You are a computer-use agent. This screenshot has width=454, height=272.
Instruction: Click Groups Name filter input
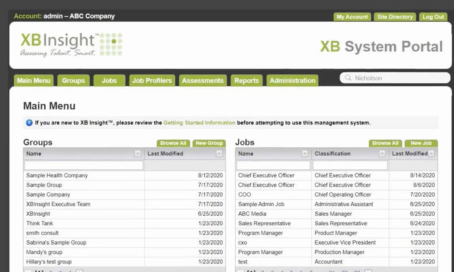pos(84,165)
